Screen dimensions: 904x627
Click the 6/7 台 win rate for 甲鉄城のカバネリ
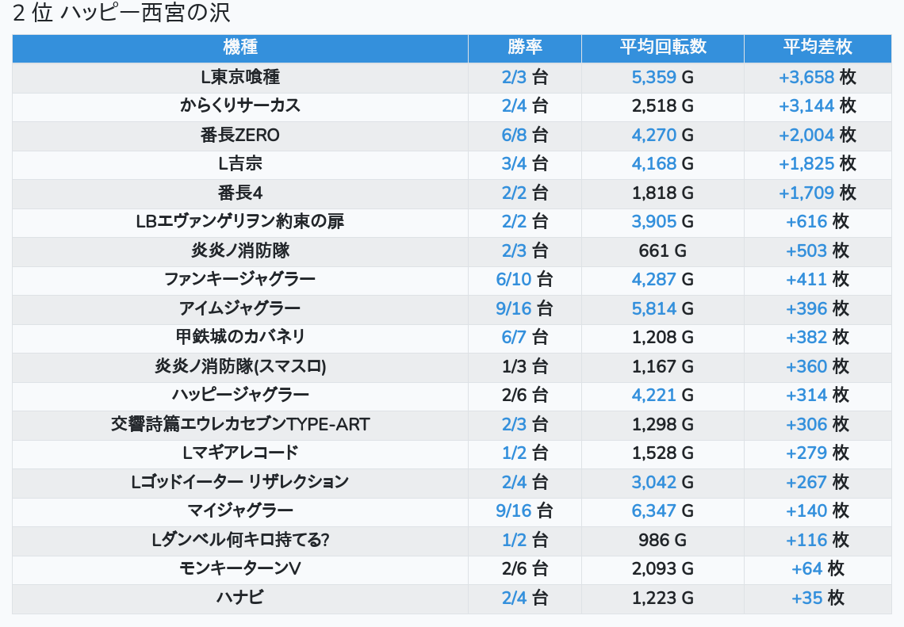[x=525, y=338]
